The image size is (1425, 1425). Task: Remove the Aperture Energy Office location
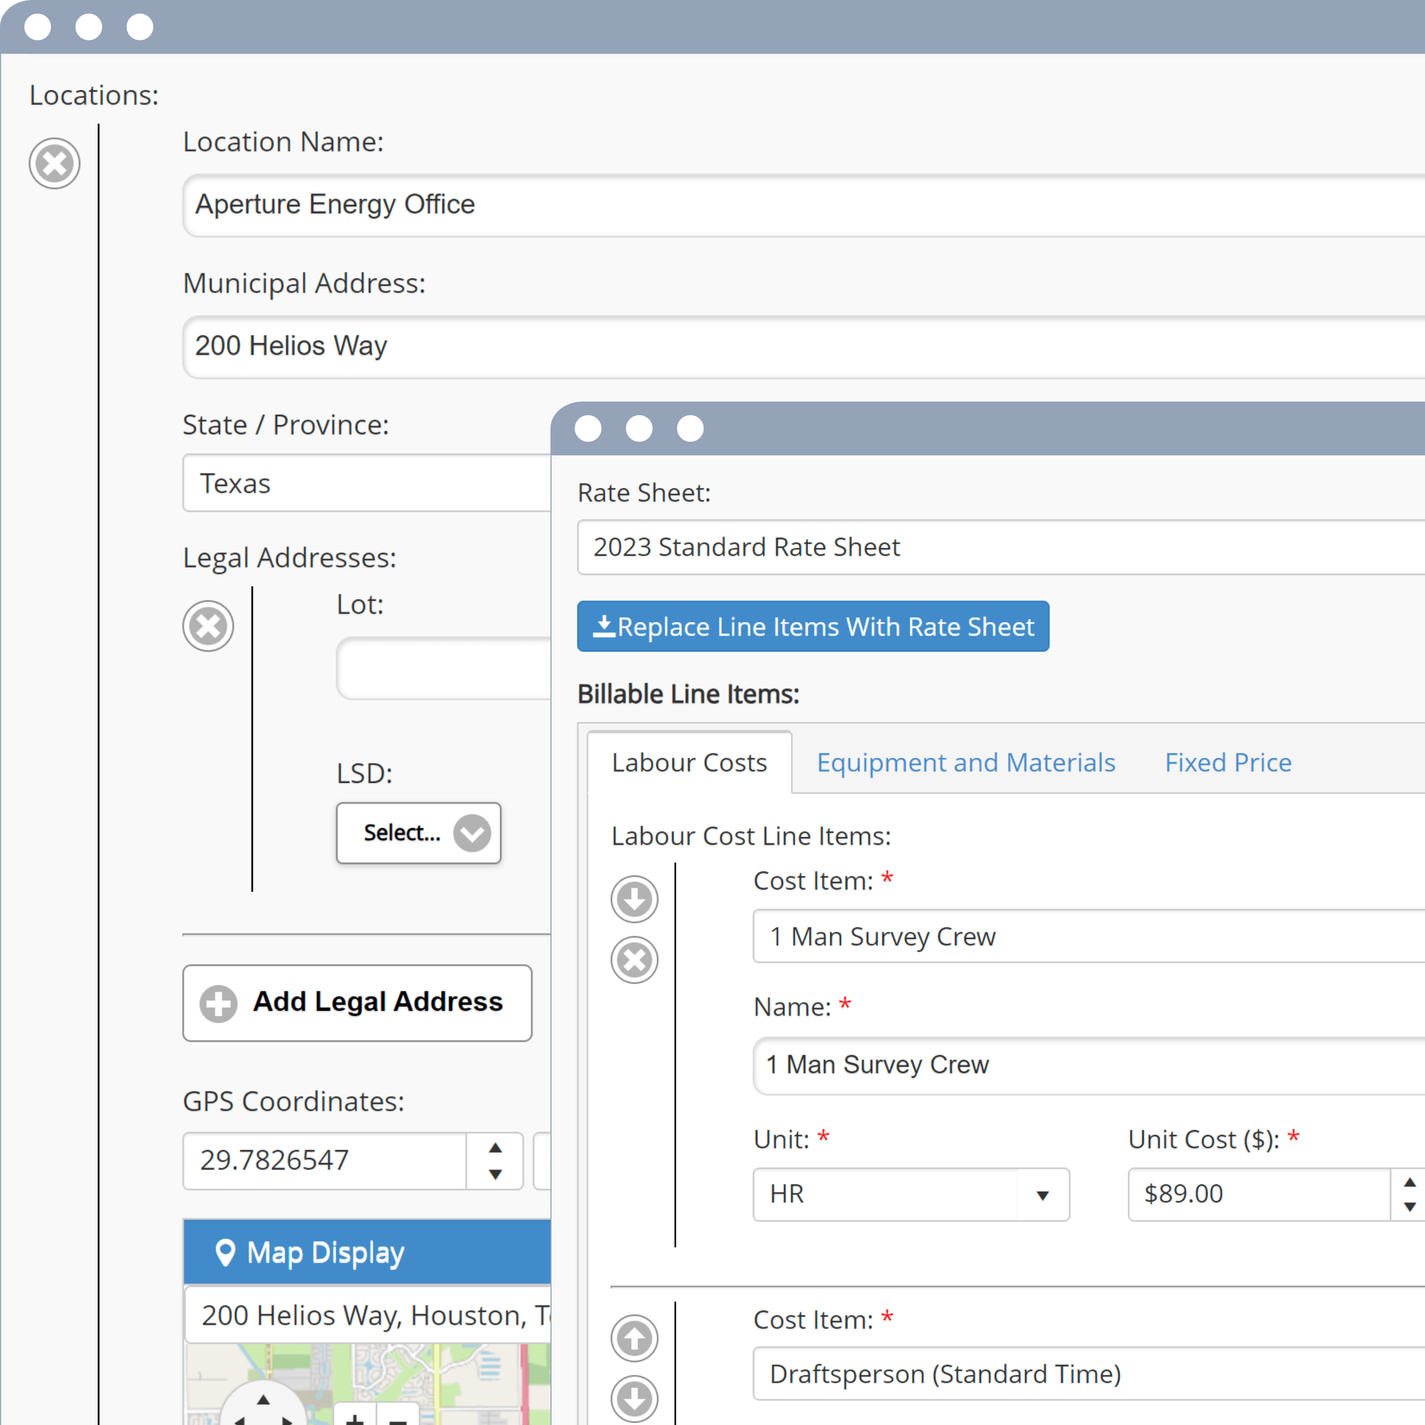tap(55, 163)
